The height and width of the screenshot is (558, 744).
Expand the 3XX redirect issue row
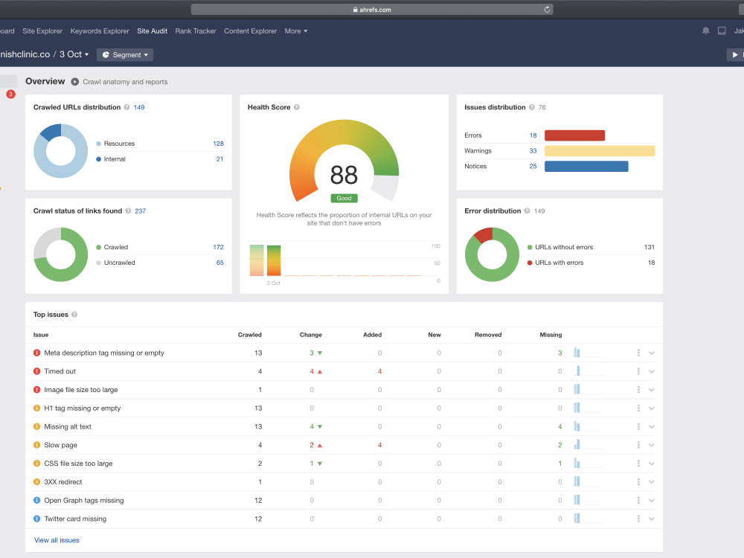652,482
